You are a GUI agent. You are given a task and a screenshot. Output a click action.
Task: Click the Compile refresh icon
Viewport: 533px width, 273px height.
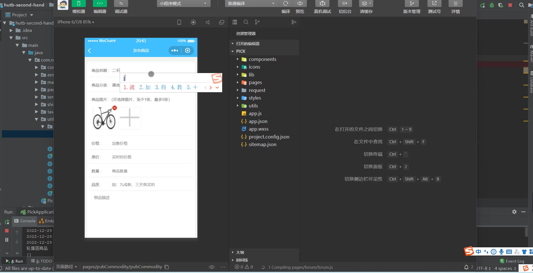(x=286, y=4)
